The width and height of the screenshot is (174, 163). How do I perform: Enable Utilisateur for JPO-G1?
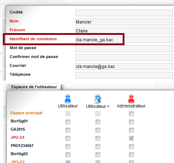coord(68,138)
